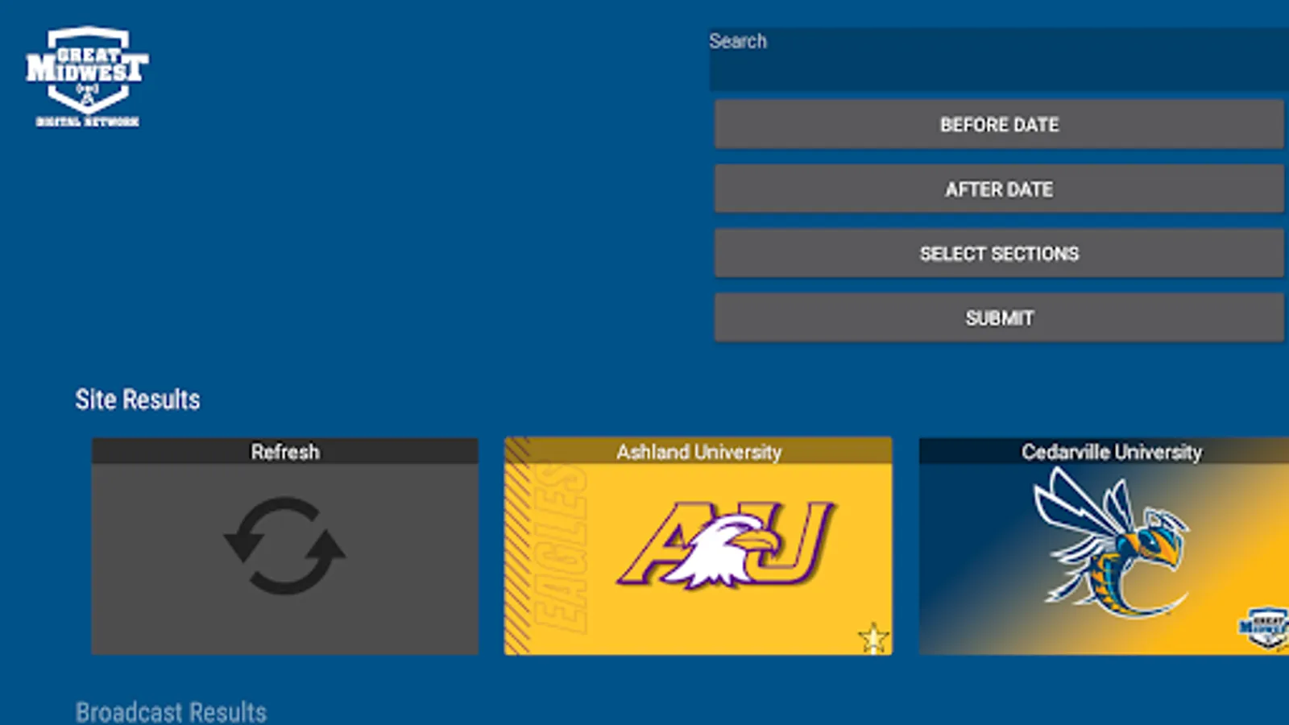Open the Cedarville University yellow jacket card
The height and width of the screenshot is (725, 1289).
point(1104,546)
